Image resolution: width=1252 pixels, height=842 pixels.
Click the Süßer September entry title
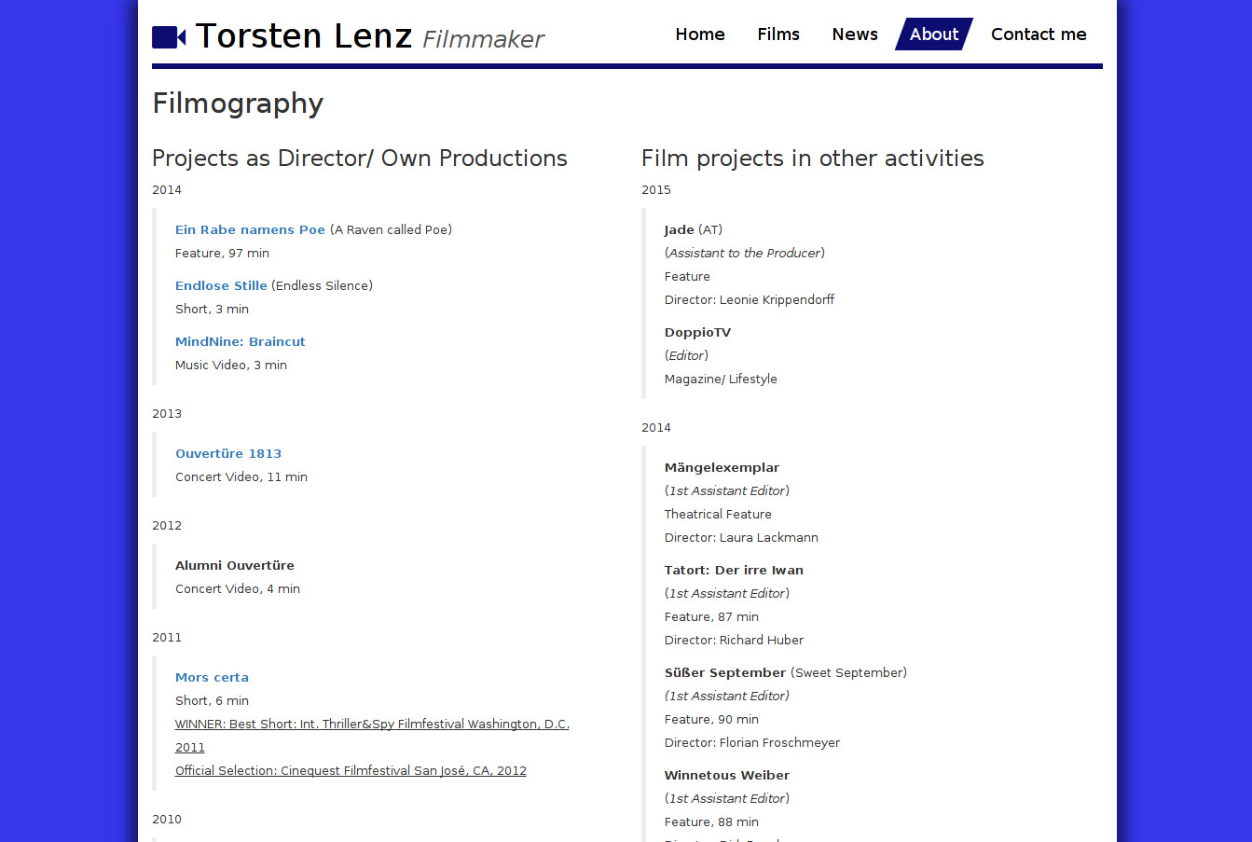click(725, 673)
